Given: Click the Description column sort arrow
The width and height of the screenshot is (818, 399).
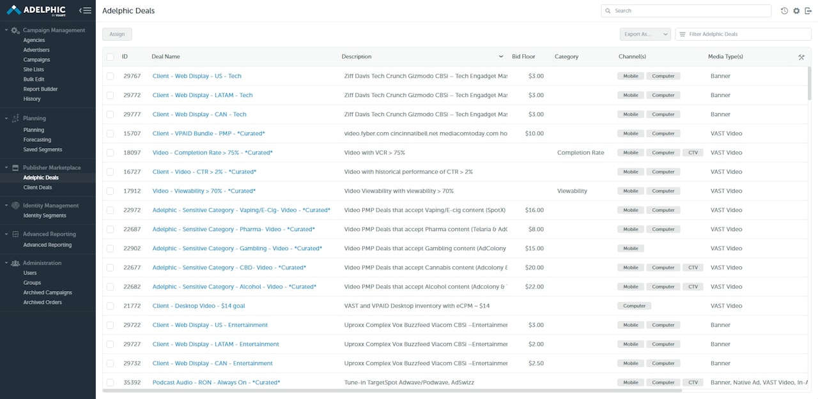Looking at the screenshot, I should pos(501,57).
